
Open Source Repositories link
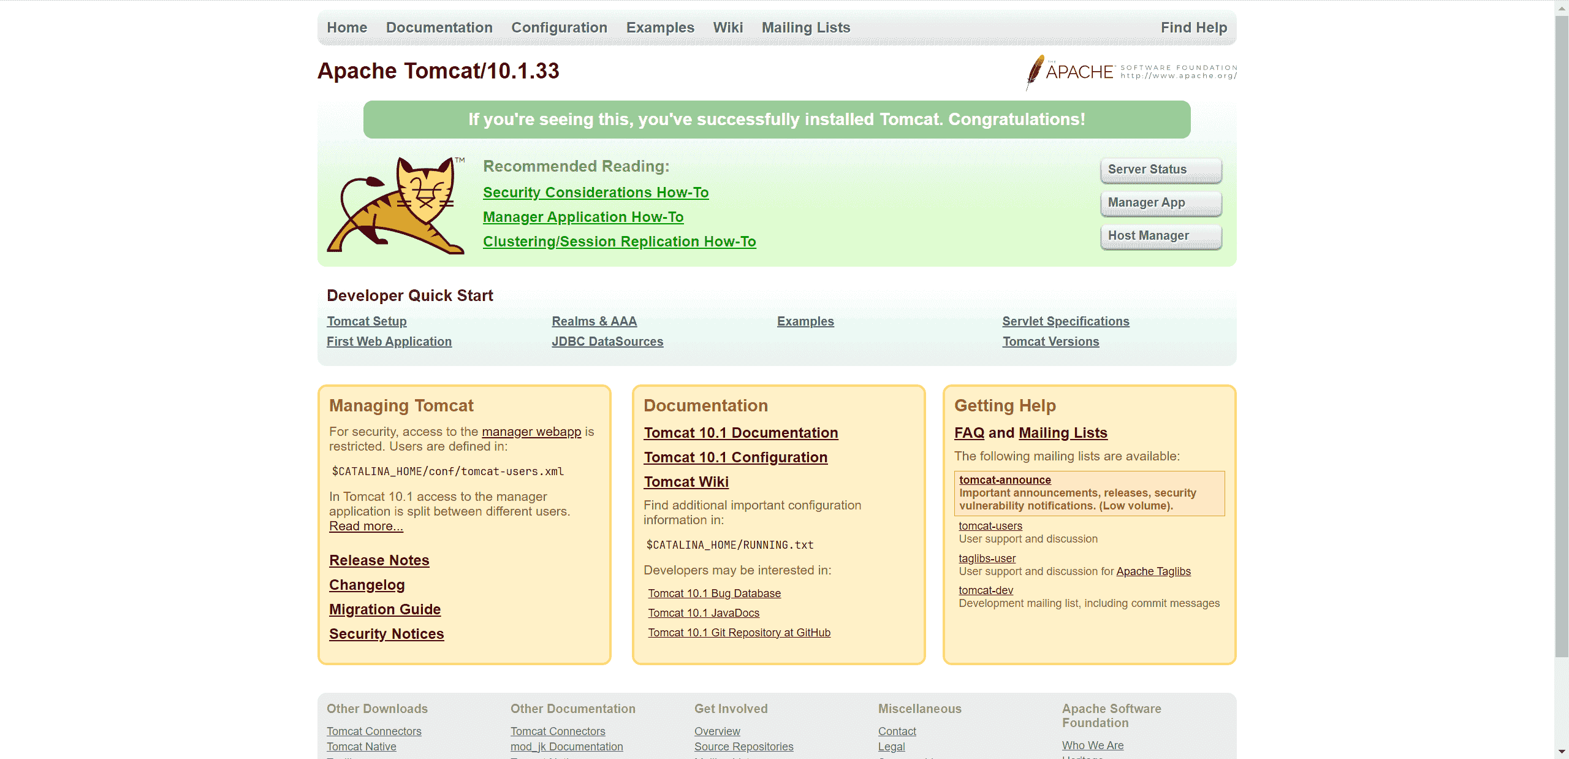click(743, 747)
